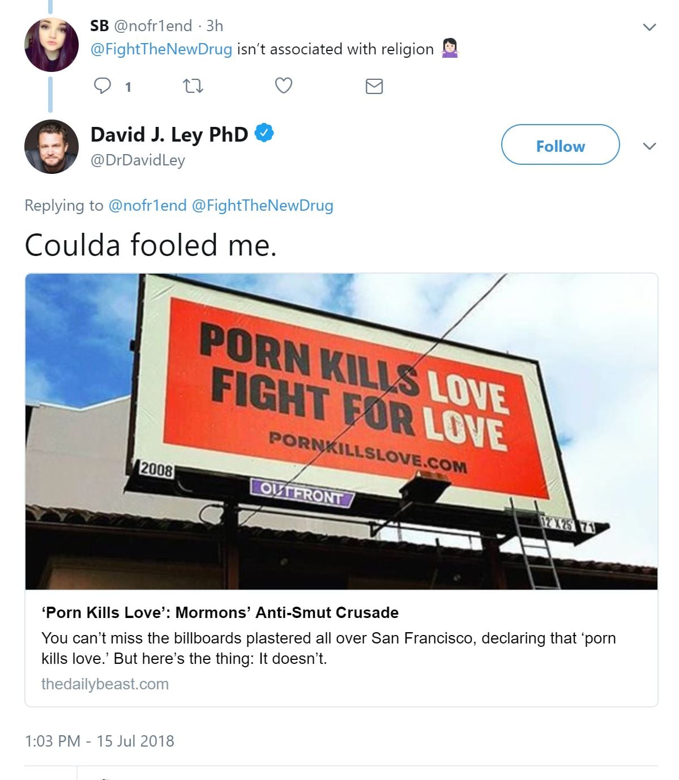
Task: Open SB's profile avatar
Action: click(x=52, y=45)
